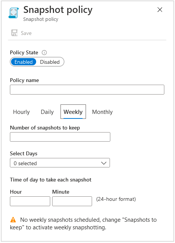Viewport: 175px width, 243px height.
Task: Set Policy State to Disabled
Action: [x=50, y=62]
